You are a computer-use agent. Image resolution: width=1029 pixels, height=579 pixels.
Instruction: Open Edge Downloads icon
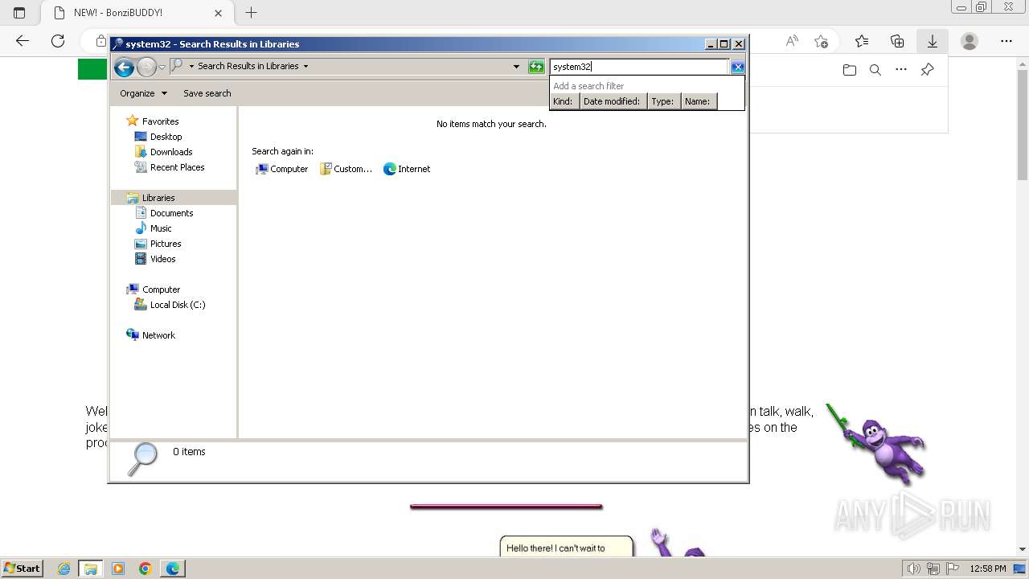click(x=933, y=41)
